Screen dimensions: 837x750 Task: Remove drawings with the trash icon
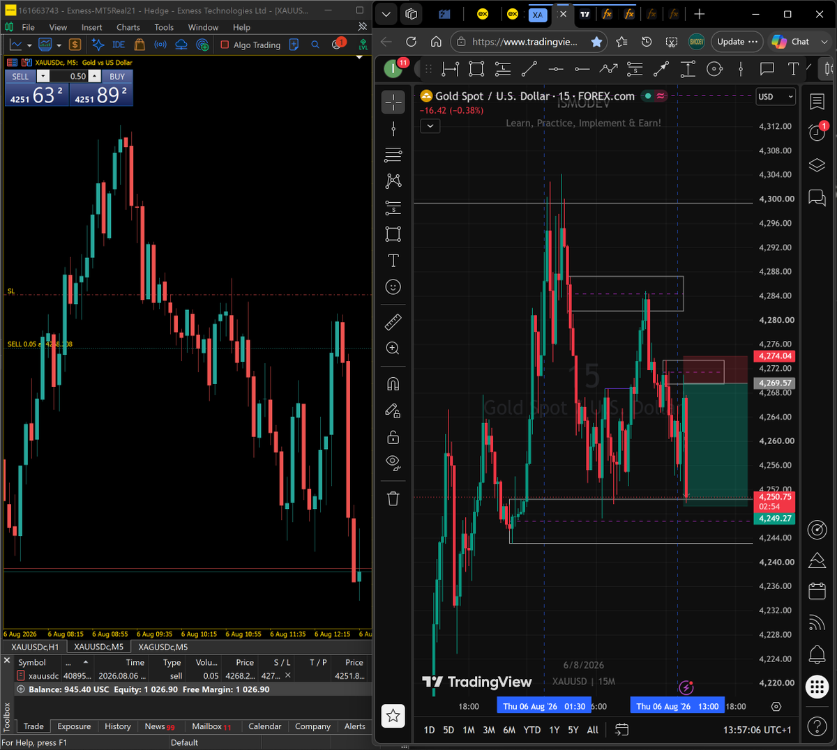tap(393, 498)
